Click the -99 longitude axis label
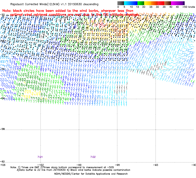Viewport: 196px width, 178px height. pyautogui.click(x=79, y=165)
